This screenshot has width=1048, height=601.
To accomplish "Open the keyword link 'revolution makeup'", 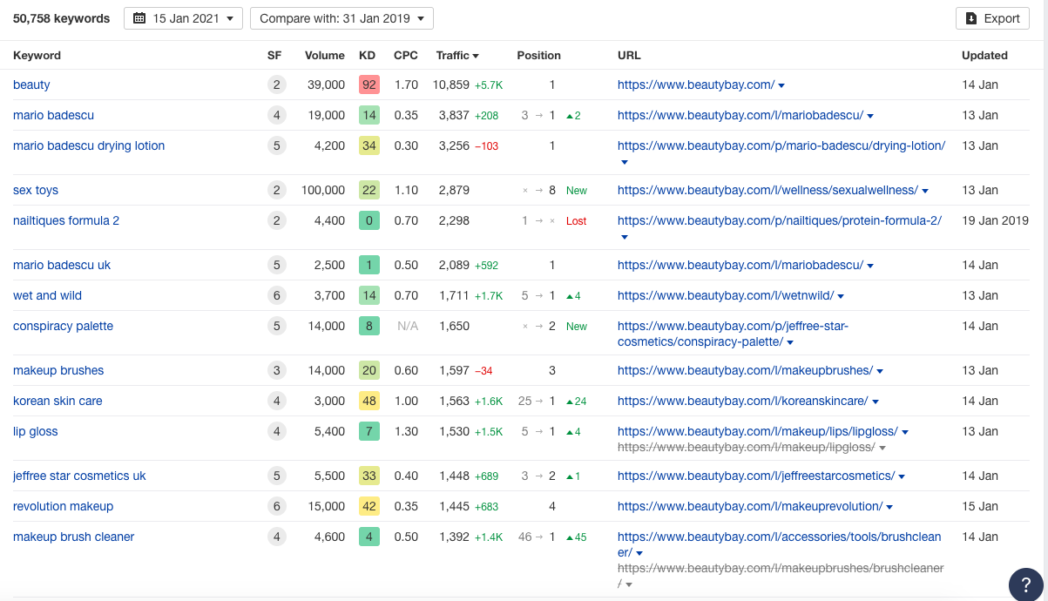I will coord(63,506).
